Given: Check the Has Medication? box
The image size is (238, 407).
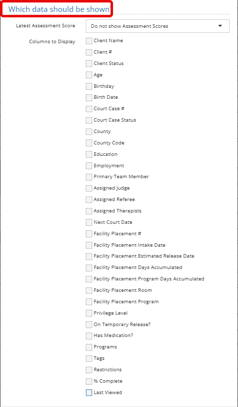Looking at the screenshot, I should click(89, 336).
